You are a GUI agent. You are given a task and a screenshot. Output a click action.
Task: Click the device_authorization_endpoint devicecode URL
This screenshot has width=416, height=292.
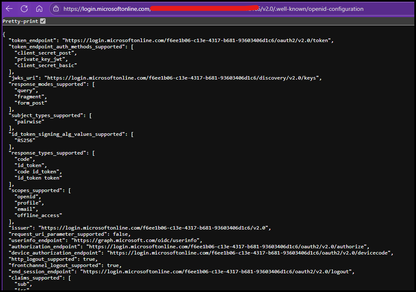(250, 253)
